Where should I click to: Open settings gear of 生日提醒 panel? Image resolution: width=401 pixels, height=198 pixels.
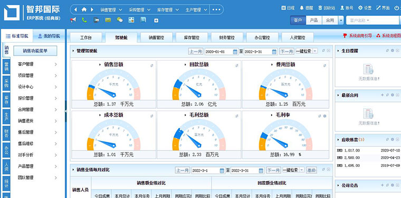pos(393,51)
